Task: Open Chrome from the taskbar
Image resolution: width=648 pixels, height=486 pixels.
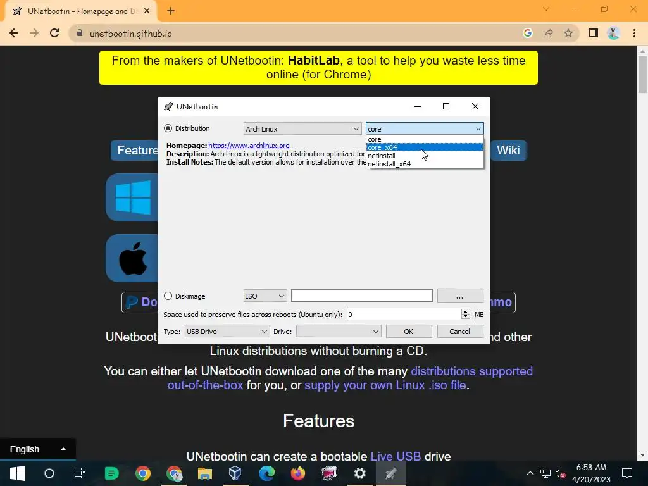Action: [142, 473]
